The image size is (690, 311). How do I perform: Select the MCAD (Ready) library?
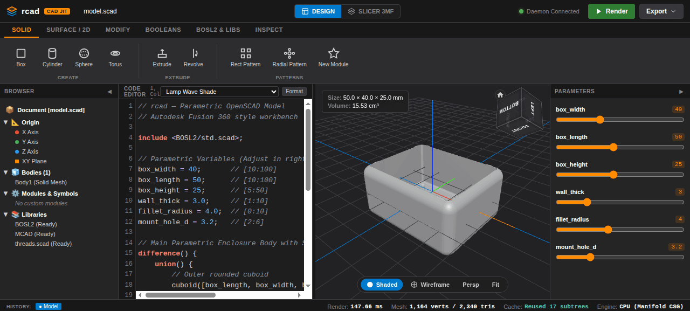pyautogui.click(x=35, y=234)
